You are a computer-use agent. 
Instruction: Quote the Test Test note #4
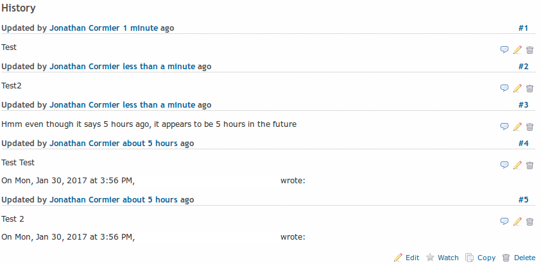(504, 165)
